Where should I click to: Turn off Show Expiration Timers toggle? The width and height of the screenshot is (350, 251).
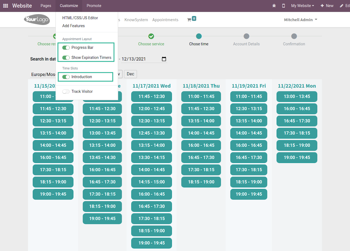click(66, 58)
